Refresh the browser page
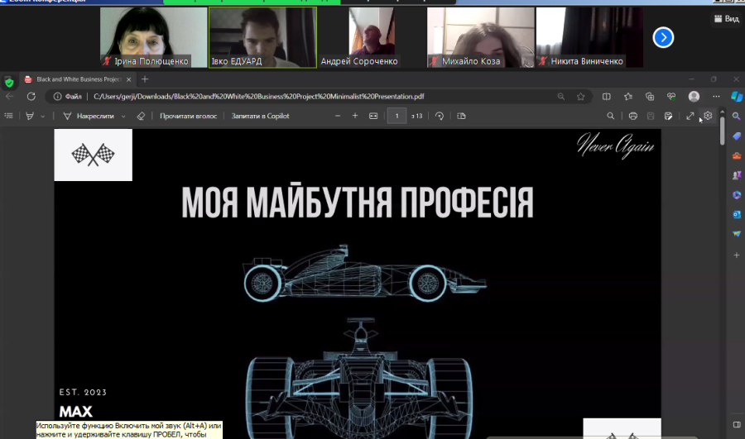 click(x=31, y=96)
